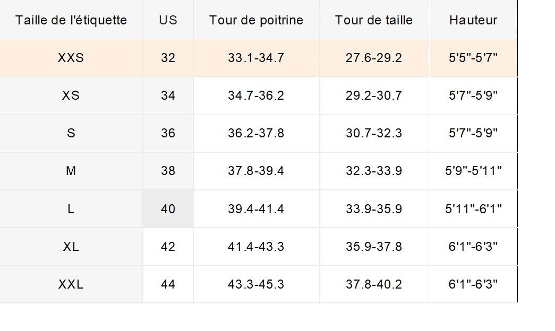Click the "US" column header
Screen dimensions: 555x331
(168, 20)
